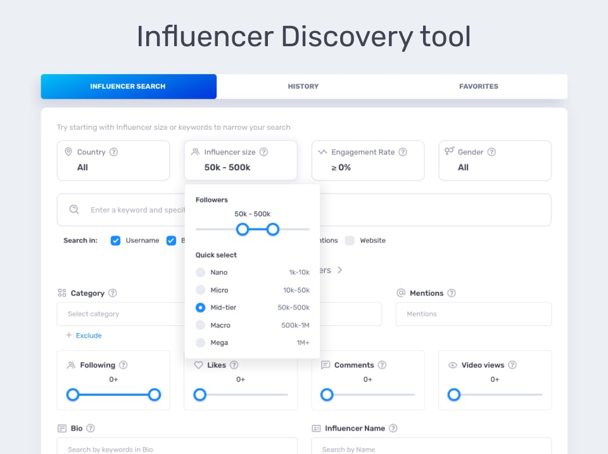The height and width of the screenshot is (454, 608).
Task: Click the keyword search input field
Action: click(x=304, y=210)
